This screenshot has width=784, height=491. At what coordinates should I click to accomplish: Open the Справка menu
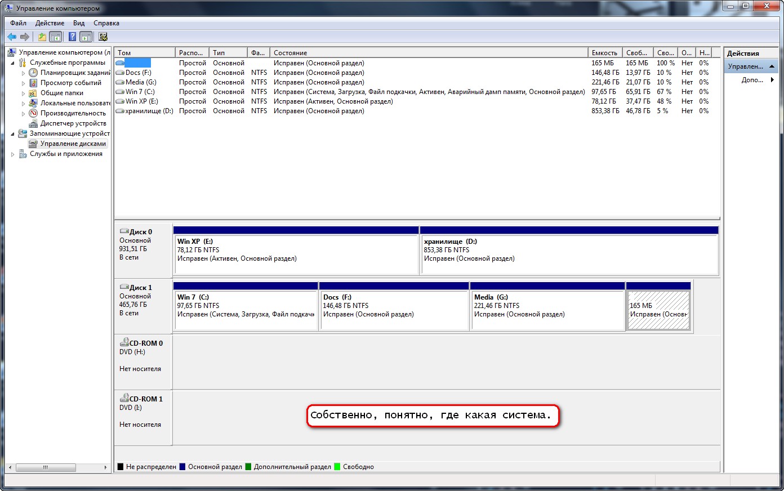point(106,23)
